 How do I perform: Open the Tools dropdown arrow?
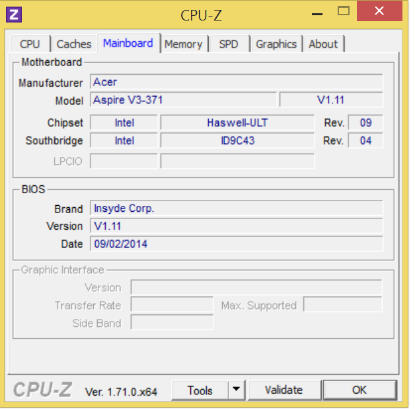(237, 390)
